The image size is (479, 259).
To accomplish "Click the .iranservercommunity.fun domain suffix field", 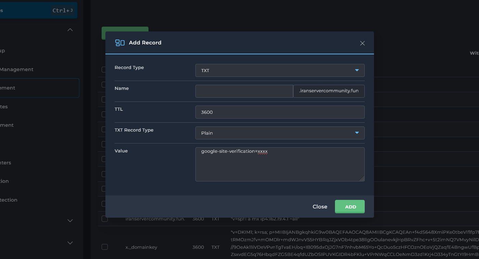I will [x=328, y=91].
